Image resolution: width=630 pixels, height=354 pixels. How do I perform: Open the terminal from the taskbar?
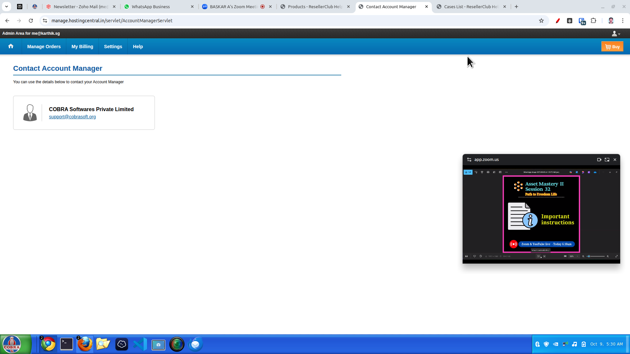click(x=67, y=344)
